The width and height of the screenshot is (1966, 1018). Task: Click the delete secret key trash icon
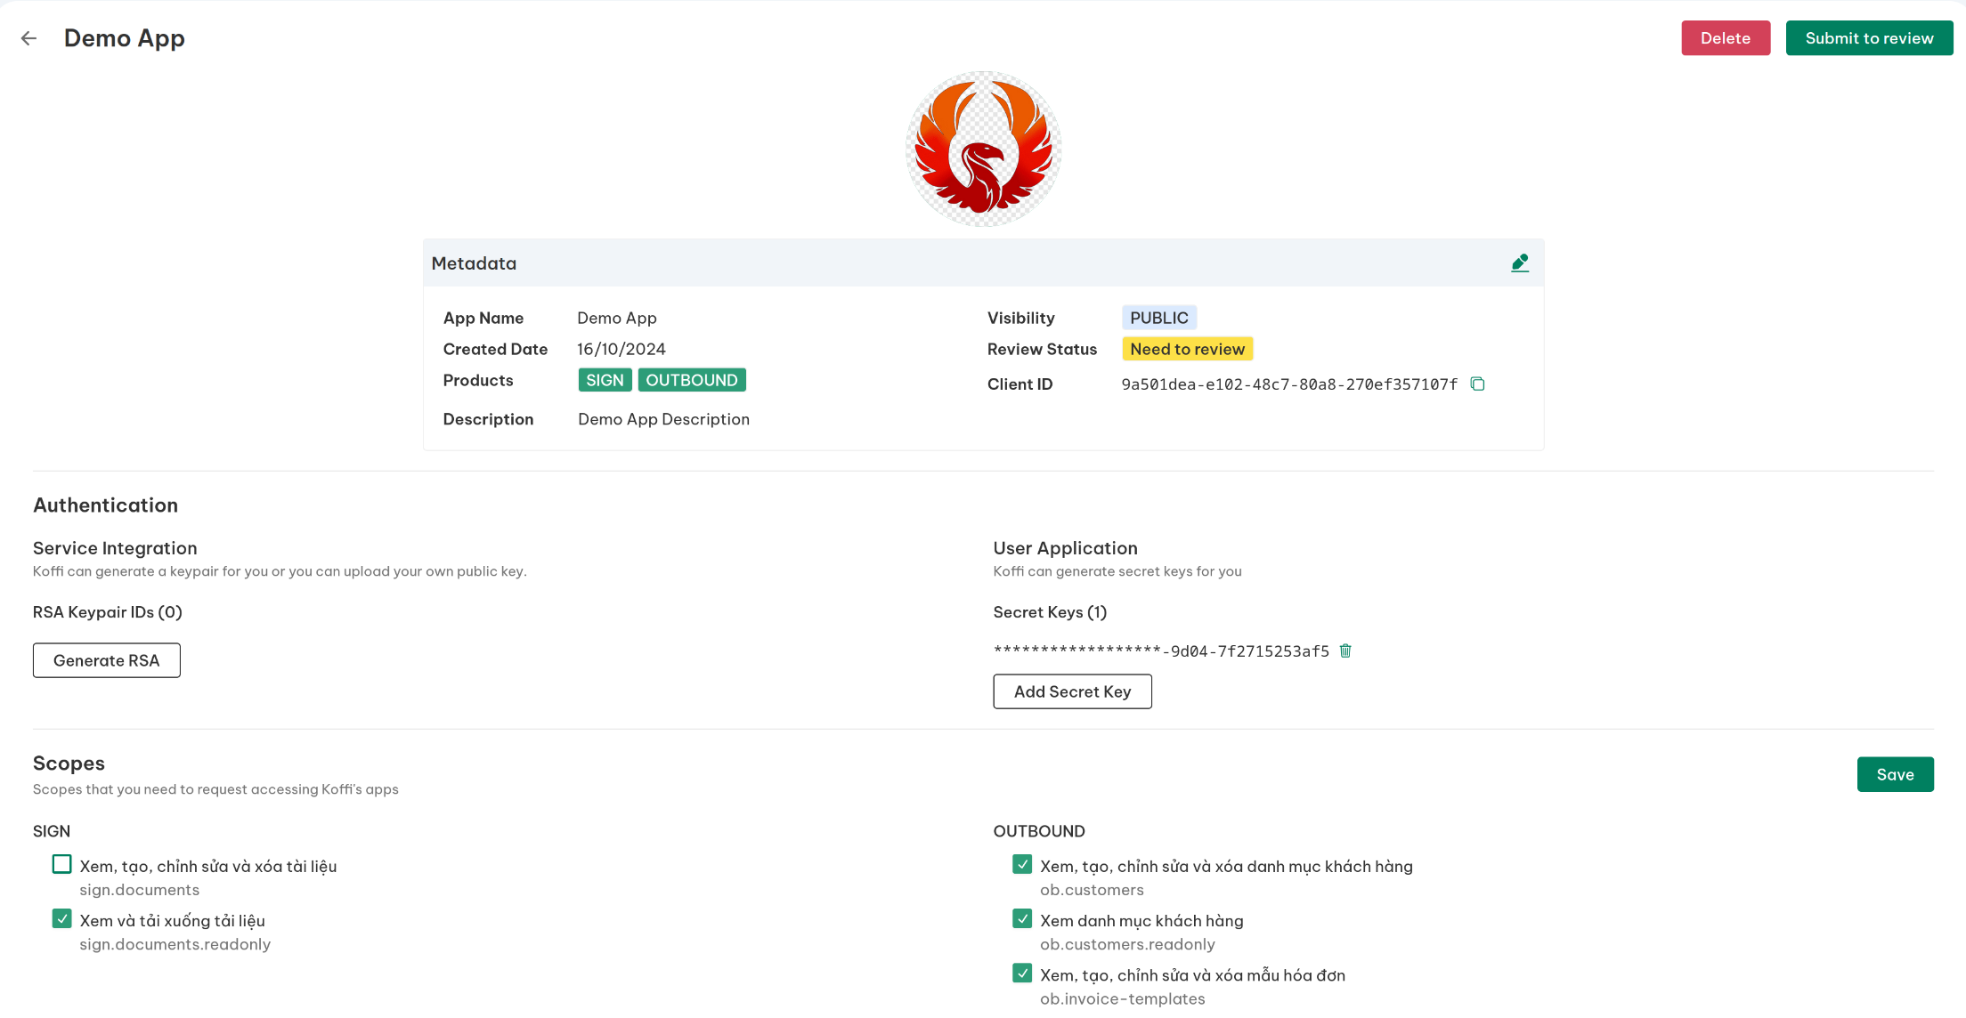point(1345,650)
